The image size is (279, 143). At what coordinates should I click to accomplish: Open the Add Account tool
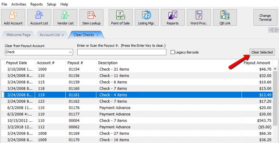pyautogui.click(x=13, y=17)
